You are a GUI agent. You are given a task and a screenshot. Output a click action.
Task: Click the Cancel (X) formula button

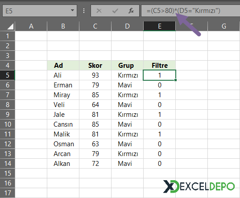[99, 11]
